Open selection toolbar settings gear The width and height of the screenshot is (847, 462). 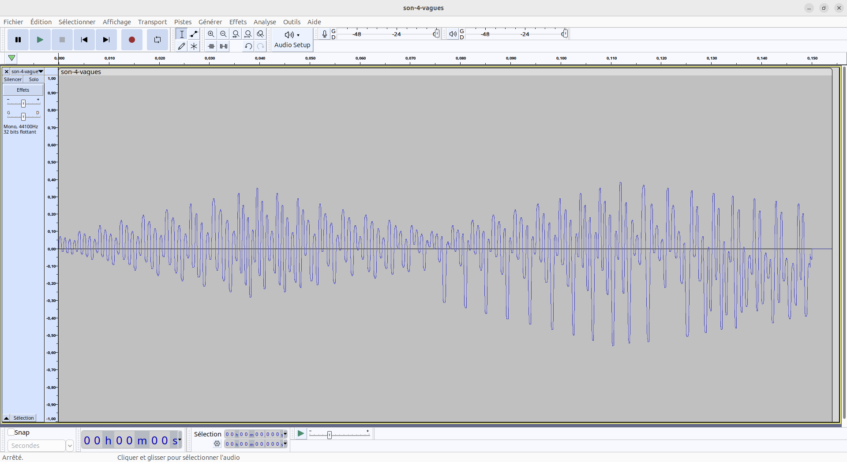(217, 444)
